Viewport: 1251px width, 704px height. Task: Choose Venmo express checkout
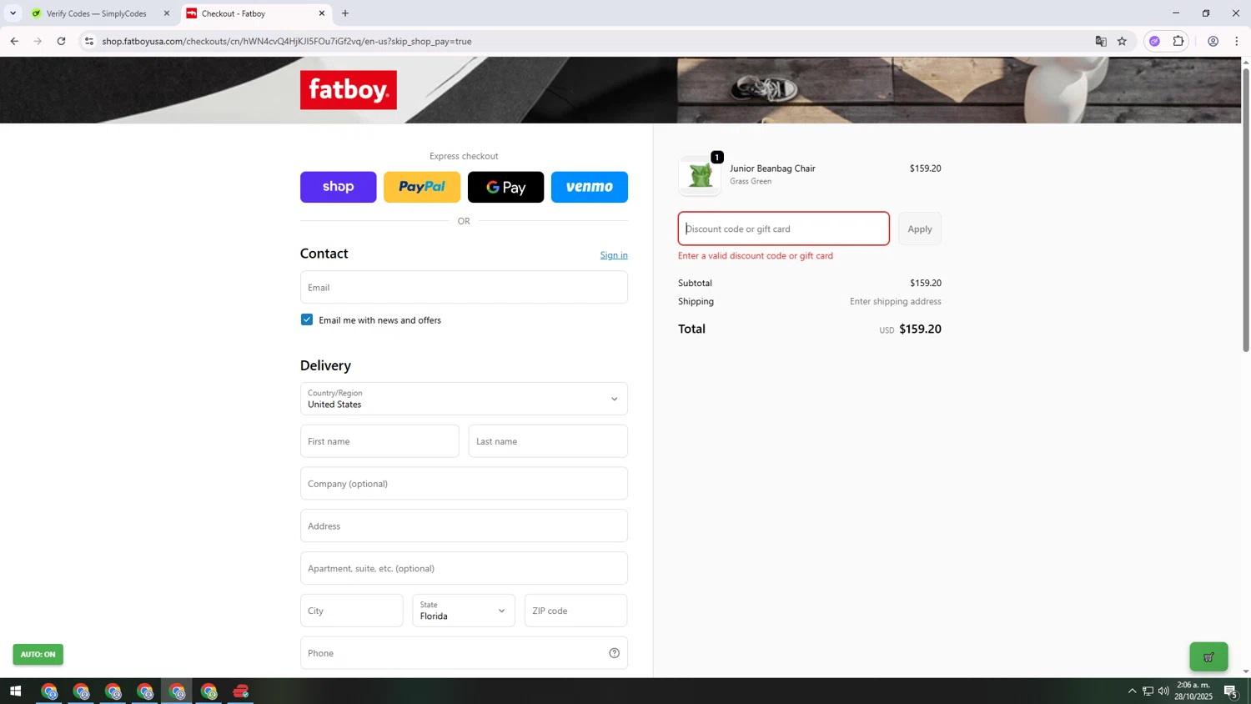[x=590, y=187]
